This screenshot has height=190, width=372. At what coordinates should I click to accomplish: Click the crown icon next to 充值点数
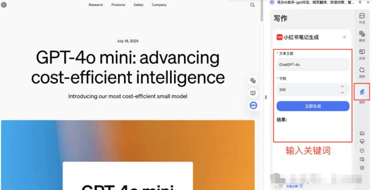pos(302,186)
